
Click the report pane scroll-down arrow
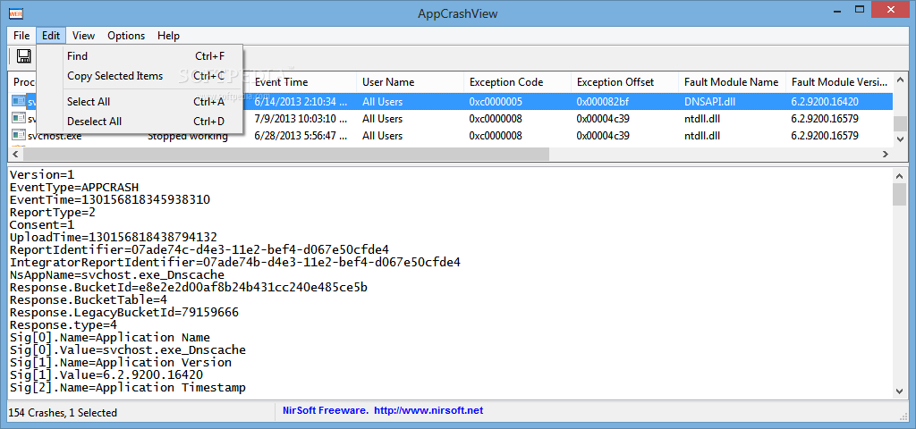pos(900,391)
